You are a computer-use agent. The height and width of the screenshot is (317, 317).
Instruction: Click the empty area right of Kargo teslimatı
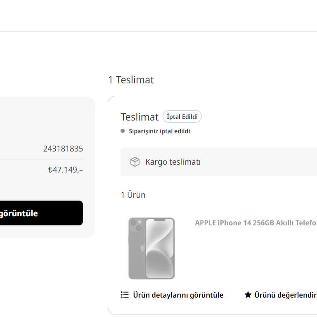pyautogui.click(x=264, y=162)
